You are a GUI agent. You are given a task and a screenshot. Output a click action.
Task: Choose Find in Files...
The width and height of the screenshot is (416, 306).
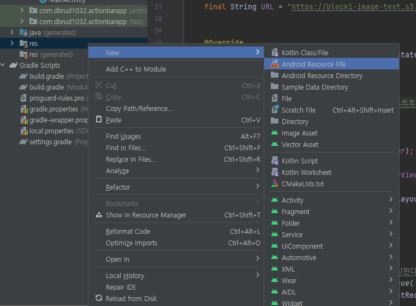point(176,148)
